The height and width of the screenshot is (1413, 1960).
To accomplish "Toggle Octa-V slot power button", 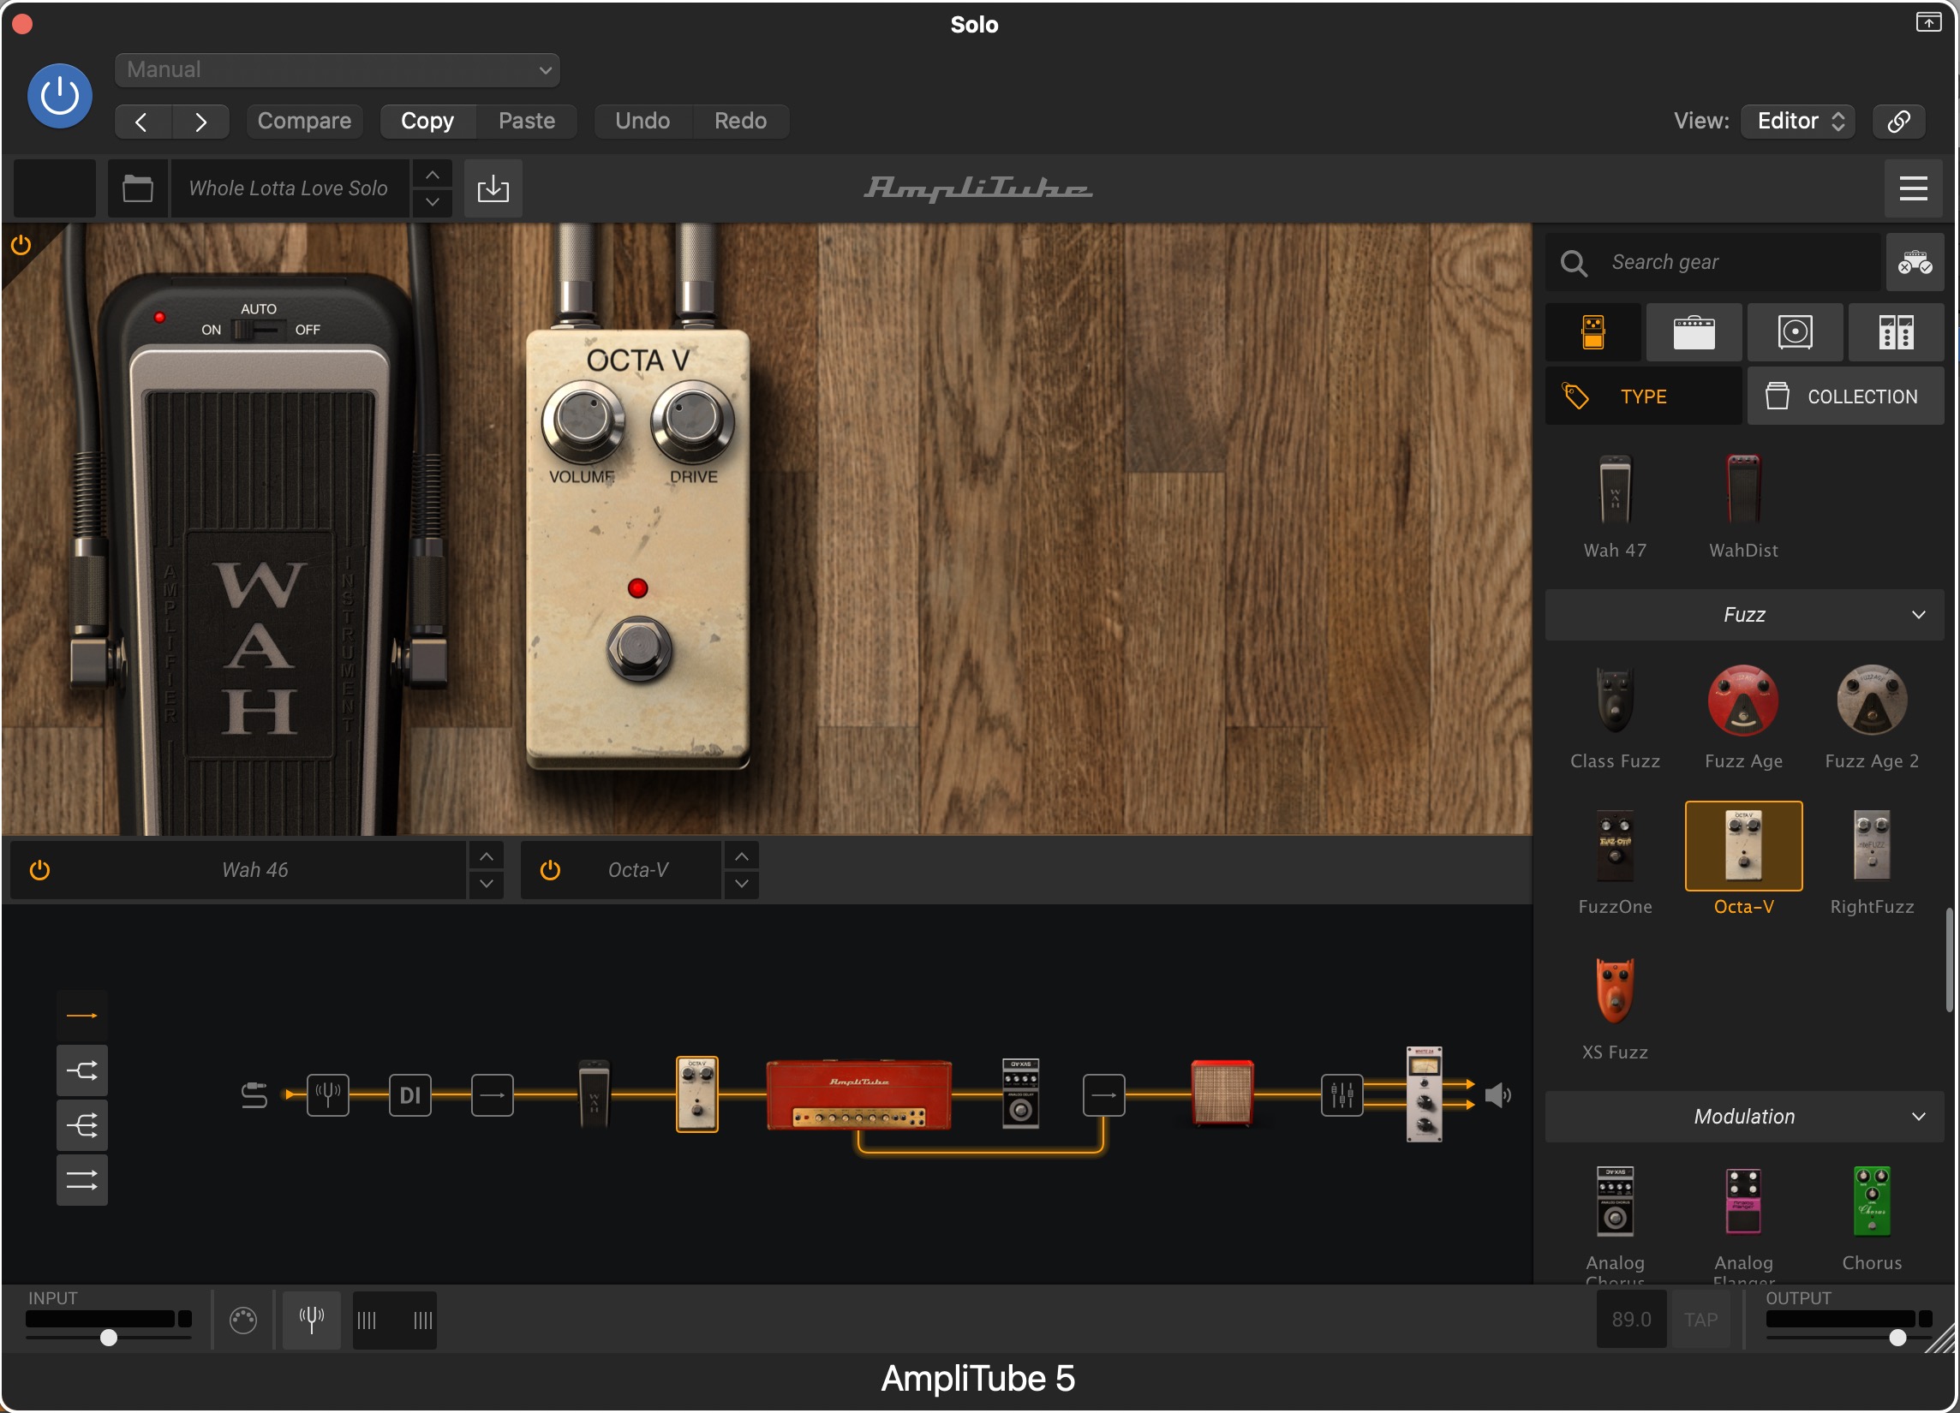I will pyautogui.click(x=550, y=870).
